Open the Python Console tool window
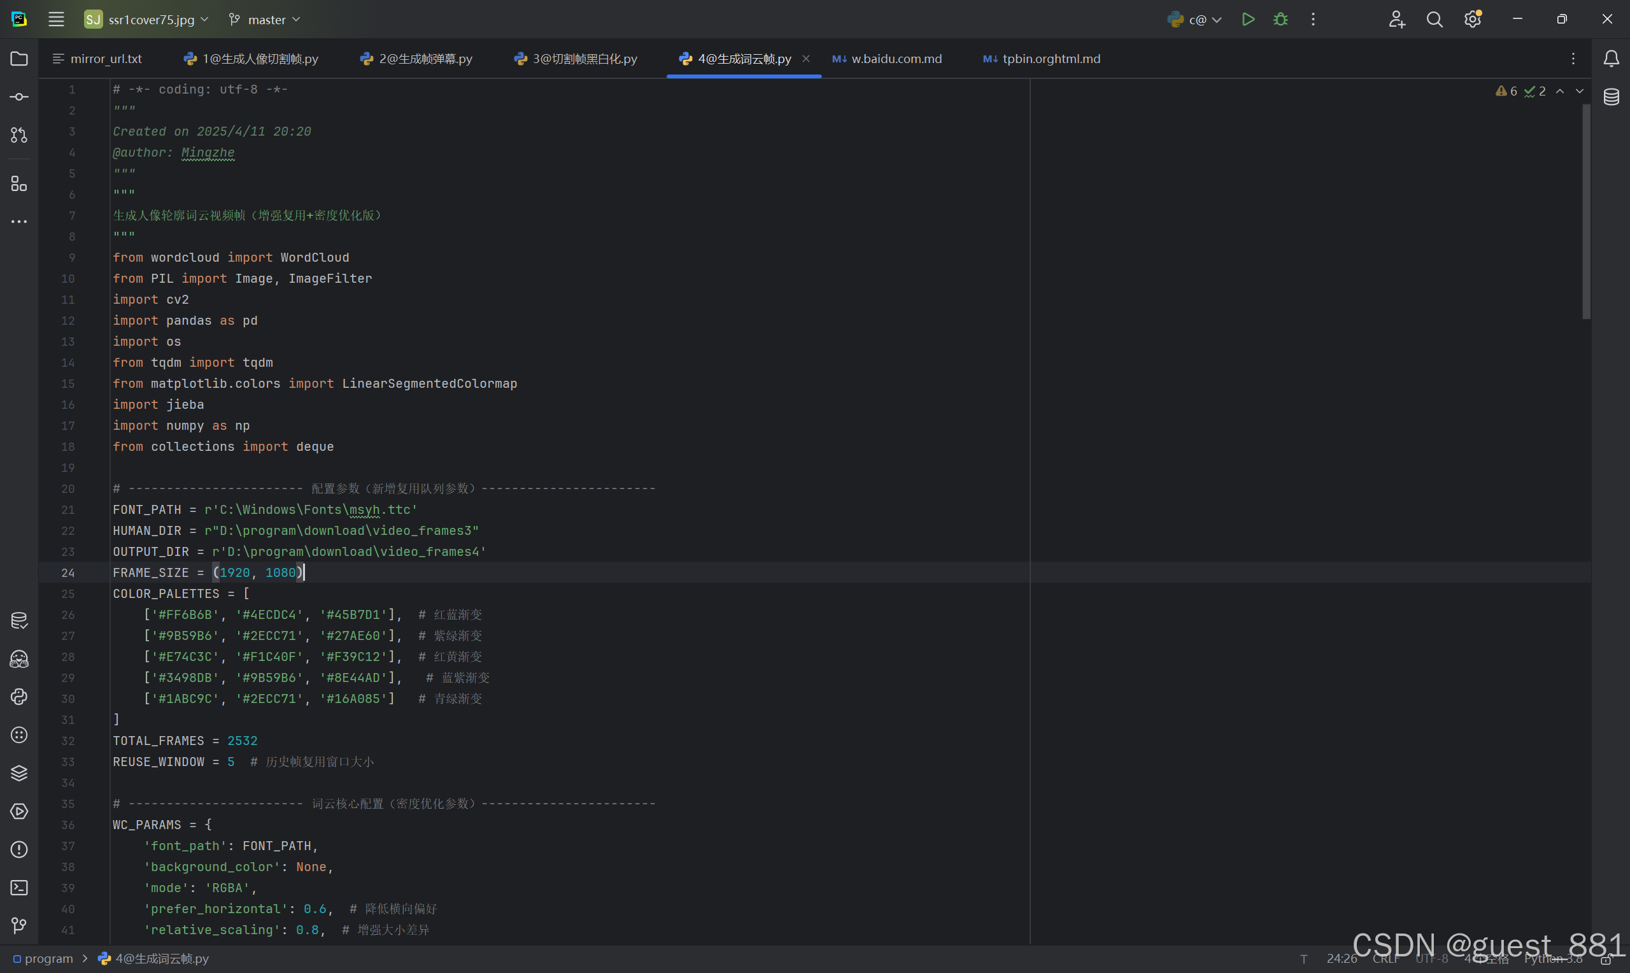This screenshot has width=1630, height=973. click(x=19, y=696)
